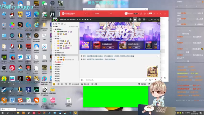Click the record button in YY bottom bar
The image size is (204, 115).
(x=94, y=84)
